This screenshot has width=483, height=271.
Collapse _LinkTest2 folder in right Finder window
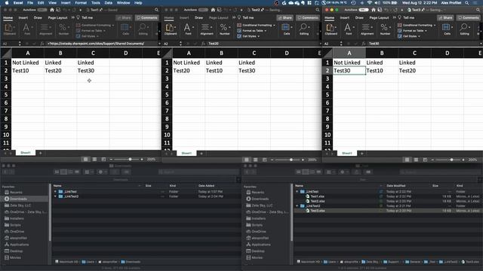[x=297, y=206]
